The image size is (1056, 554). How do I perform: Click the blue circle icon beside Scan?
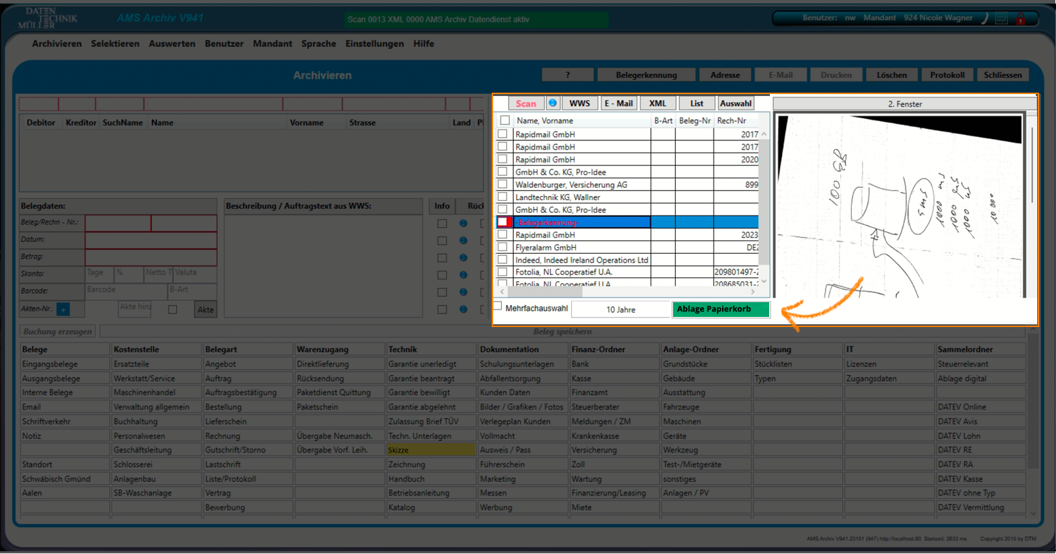553,103
